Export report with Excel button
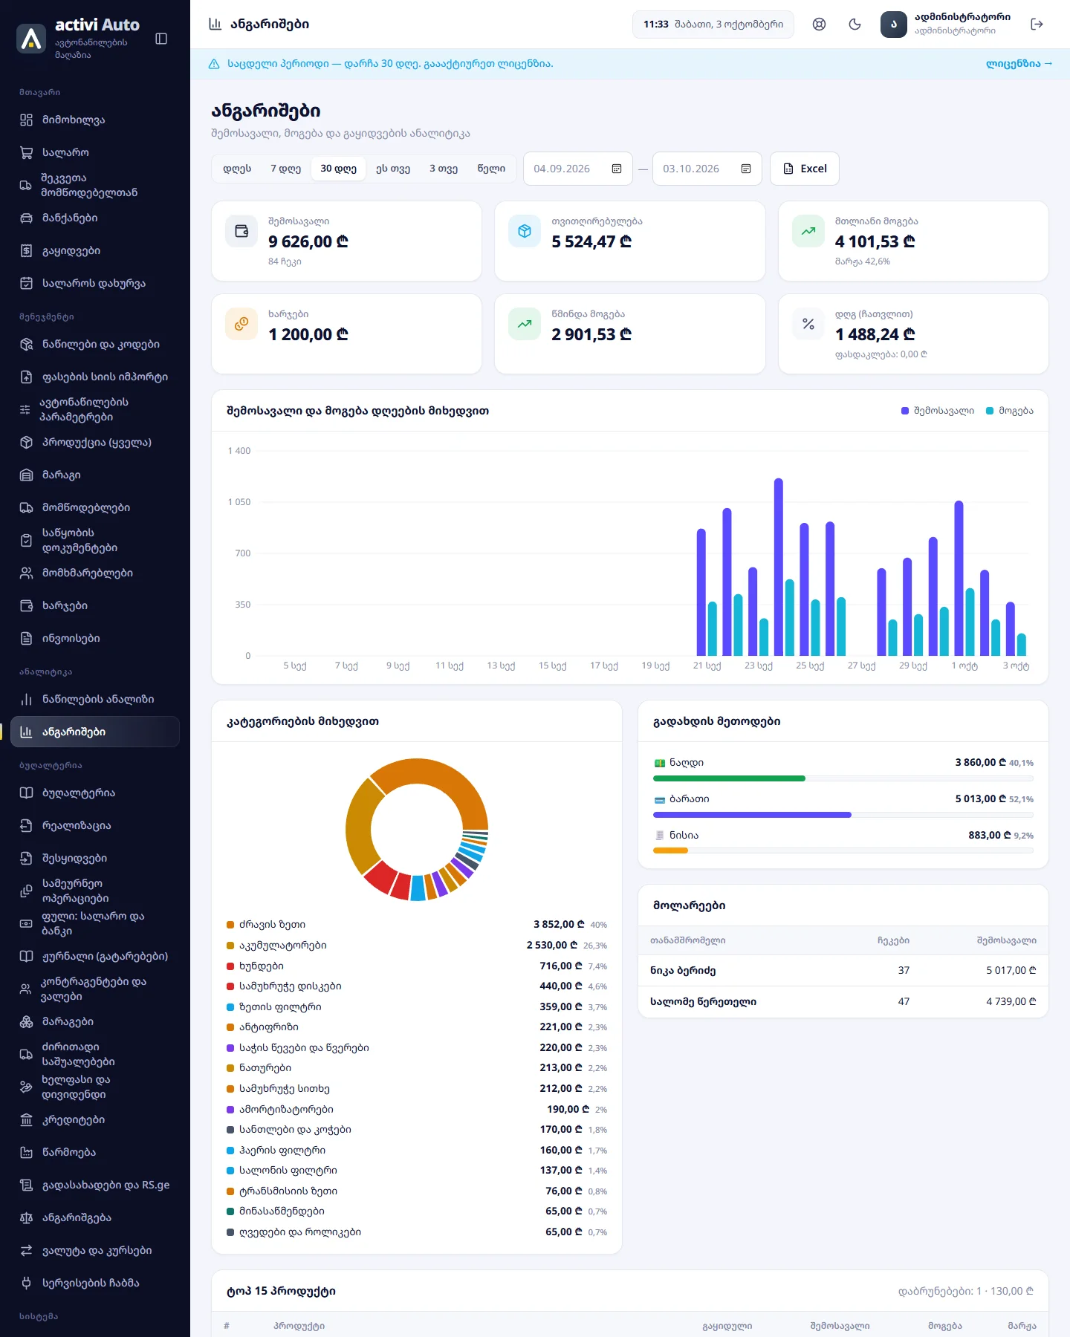This screenshot has width=1070, height=1337. point(805,169)
